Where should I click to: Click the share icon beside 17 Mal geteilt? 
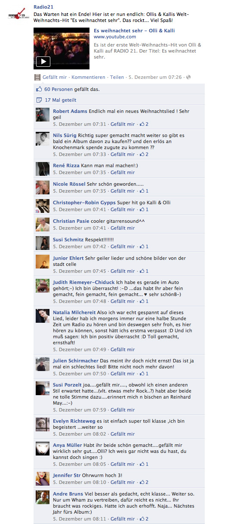[39, 100]
